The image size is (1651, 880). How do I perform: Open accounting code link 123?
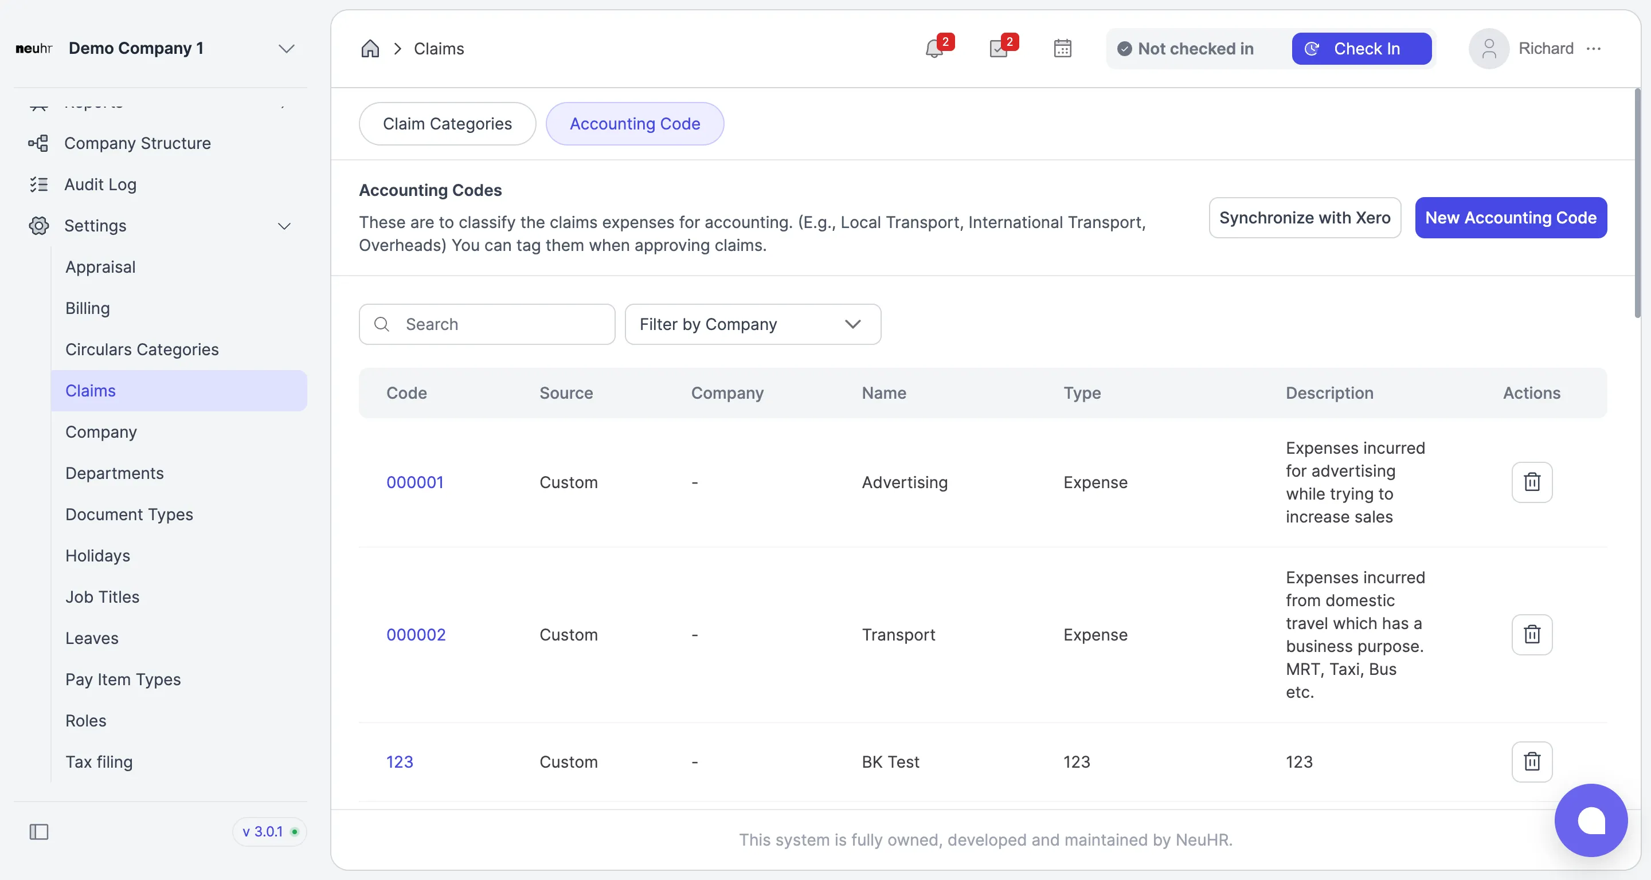(400, 761)
